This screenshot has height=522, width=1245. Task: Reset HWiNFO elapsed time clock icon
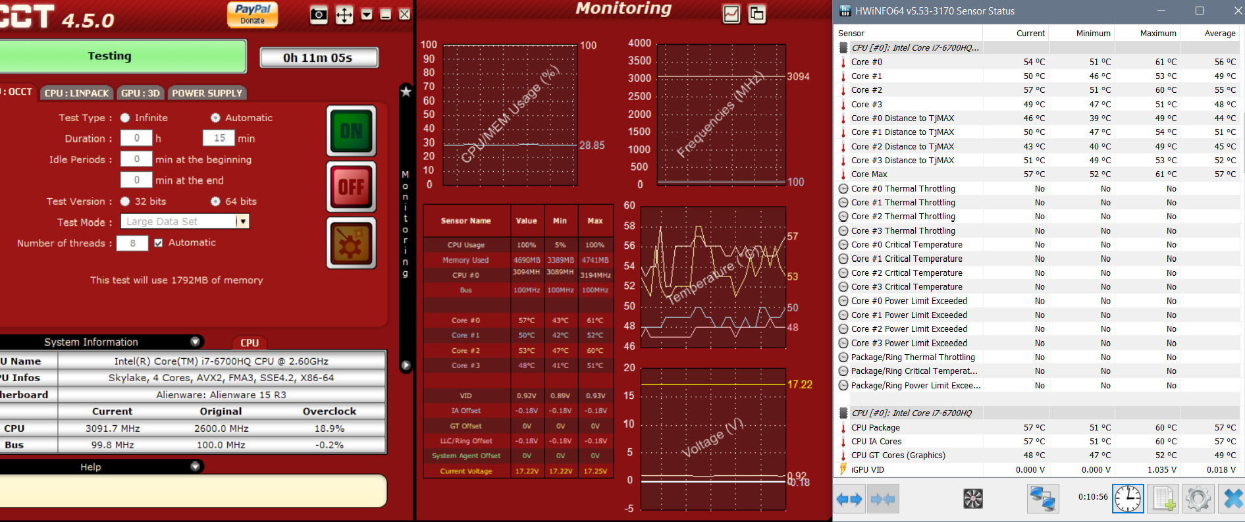coord(1128,499)
